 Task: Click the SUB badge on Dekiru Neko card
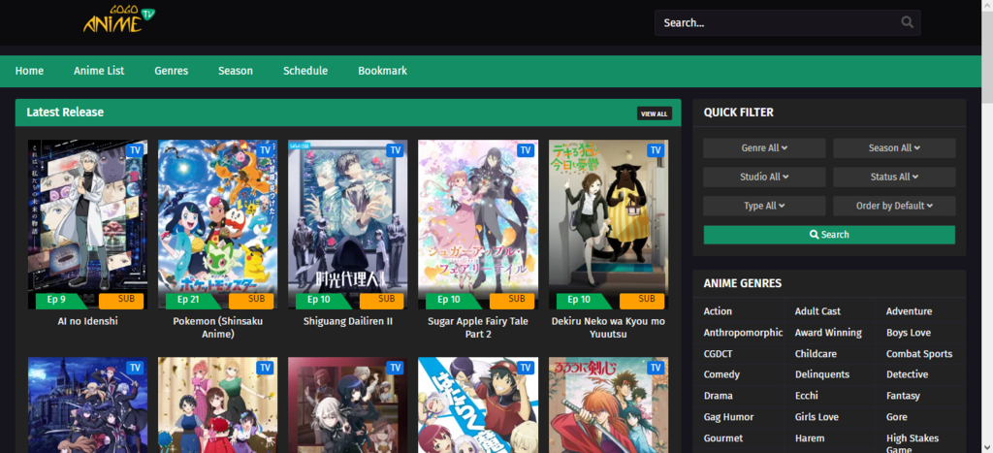pyautogui.click(x=642, y=301)
